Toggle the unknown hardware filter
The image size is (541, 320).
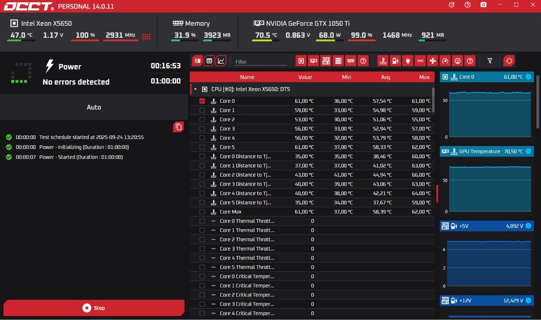363,61
